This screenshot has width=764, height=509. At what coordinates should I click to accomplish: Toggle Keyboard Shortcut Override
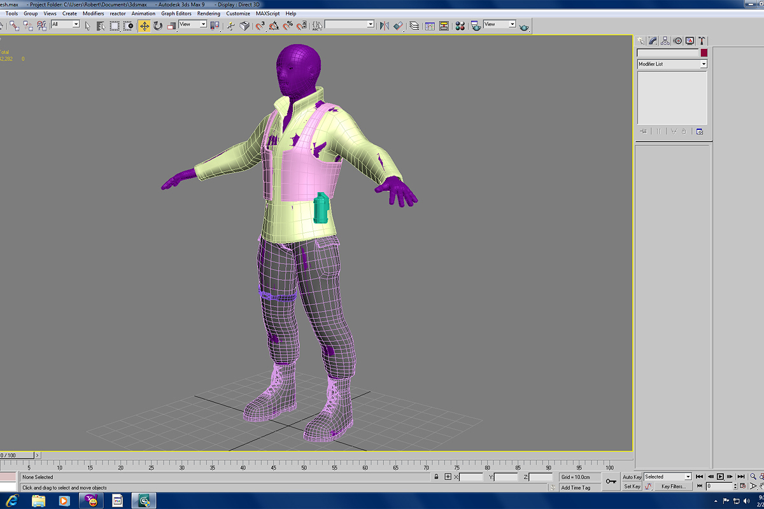click(x=244, y=25)
